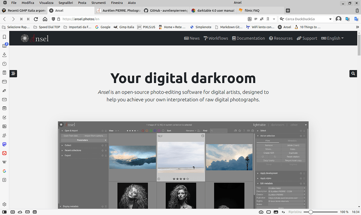Open the Pocket icon in the sidebar

tap(5, 153)
